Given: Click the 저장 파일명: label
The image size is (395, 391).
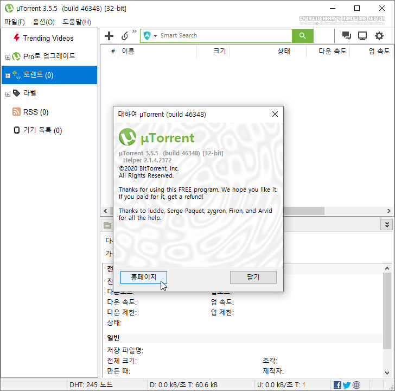Looking at the screenshot, I should pyautogui.click(x=125, y=350).
